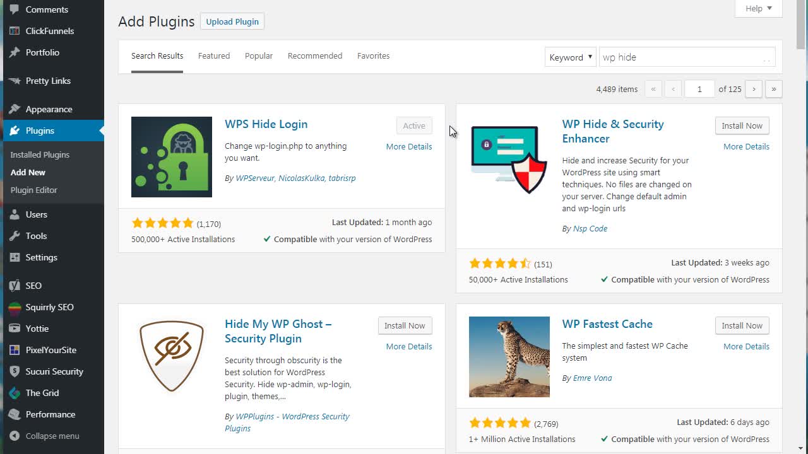Click the Yoast SEO icon
Screen dimensions: 808x454
[15, 286]
